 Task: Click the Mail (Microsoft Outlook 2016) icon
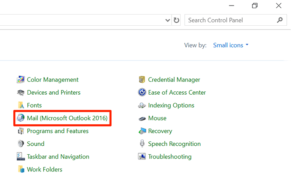tap(21, 118)
